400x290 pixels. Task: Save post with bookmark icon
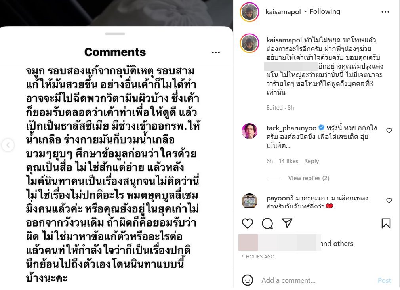click(x=386, y=223)
